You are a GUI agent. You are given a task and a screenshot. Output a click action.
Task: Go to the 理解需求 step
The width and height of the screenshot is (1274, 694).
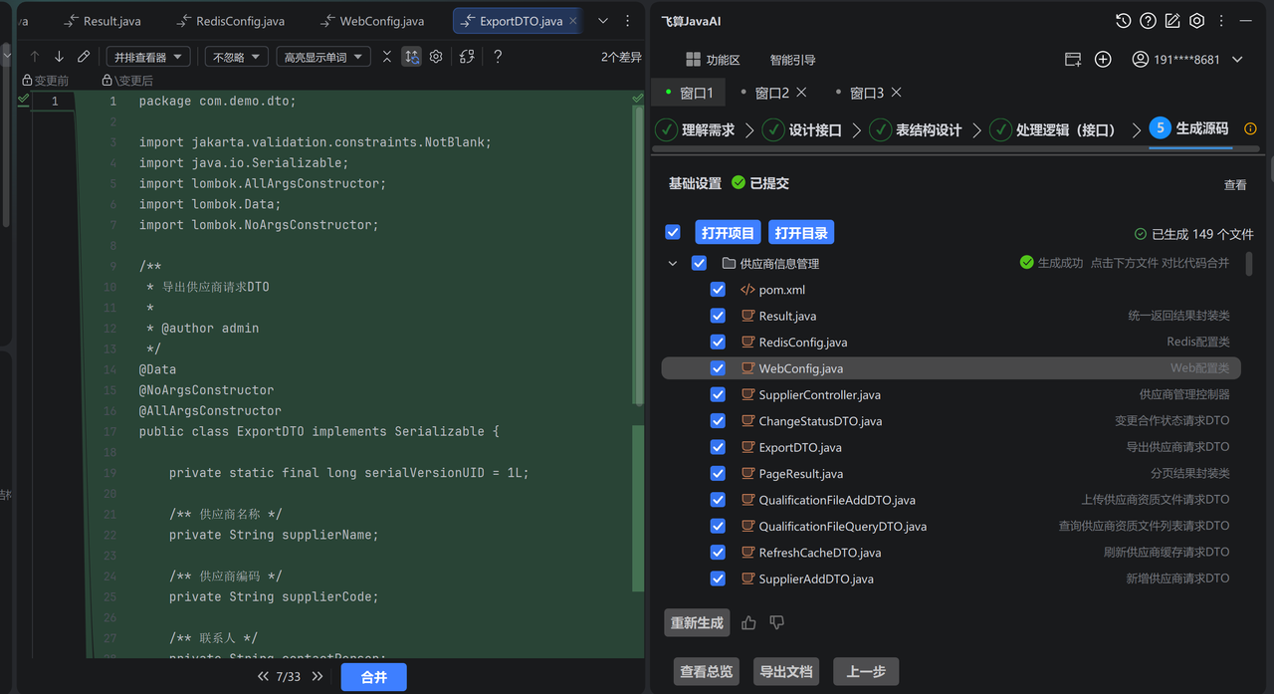click(x=696, y=129)
